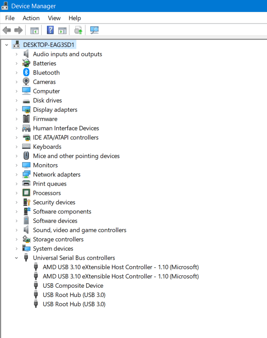Expand the System devices category
This screenshot has width=267, height=338.
17,249
